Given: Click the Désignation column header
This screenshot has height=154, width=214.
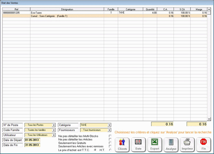Looking at the screenshot, I should [x=67, y=9].
